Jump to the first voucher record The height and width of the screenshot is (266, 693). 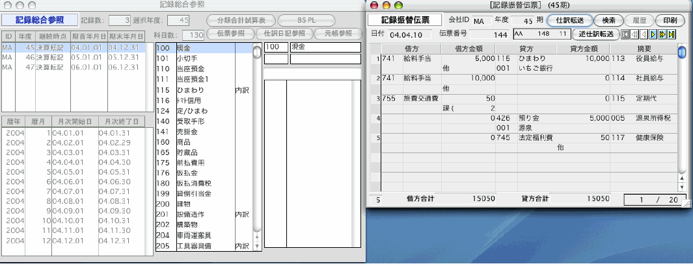pos(626,34)
